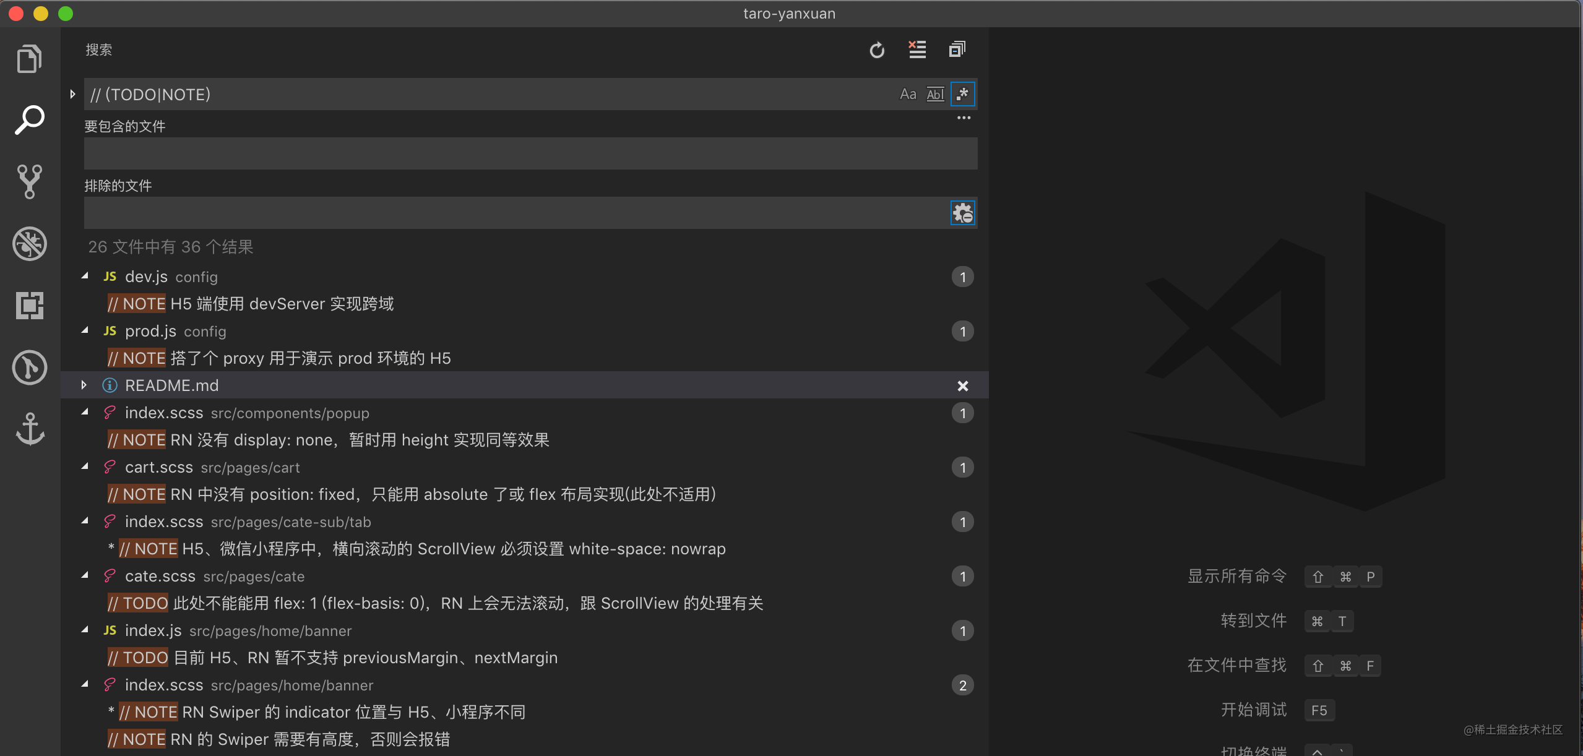
Task: Select the prod.js config file row
Action: pyautogui.click(x=525, y=331)
